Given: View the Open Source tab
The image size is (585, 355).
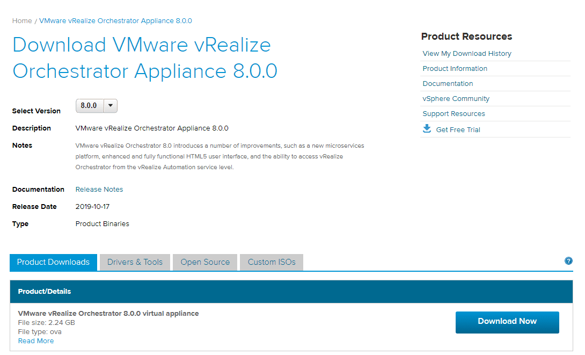Looking at the screenshot, I should (x=204, y=262).
